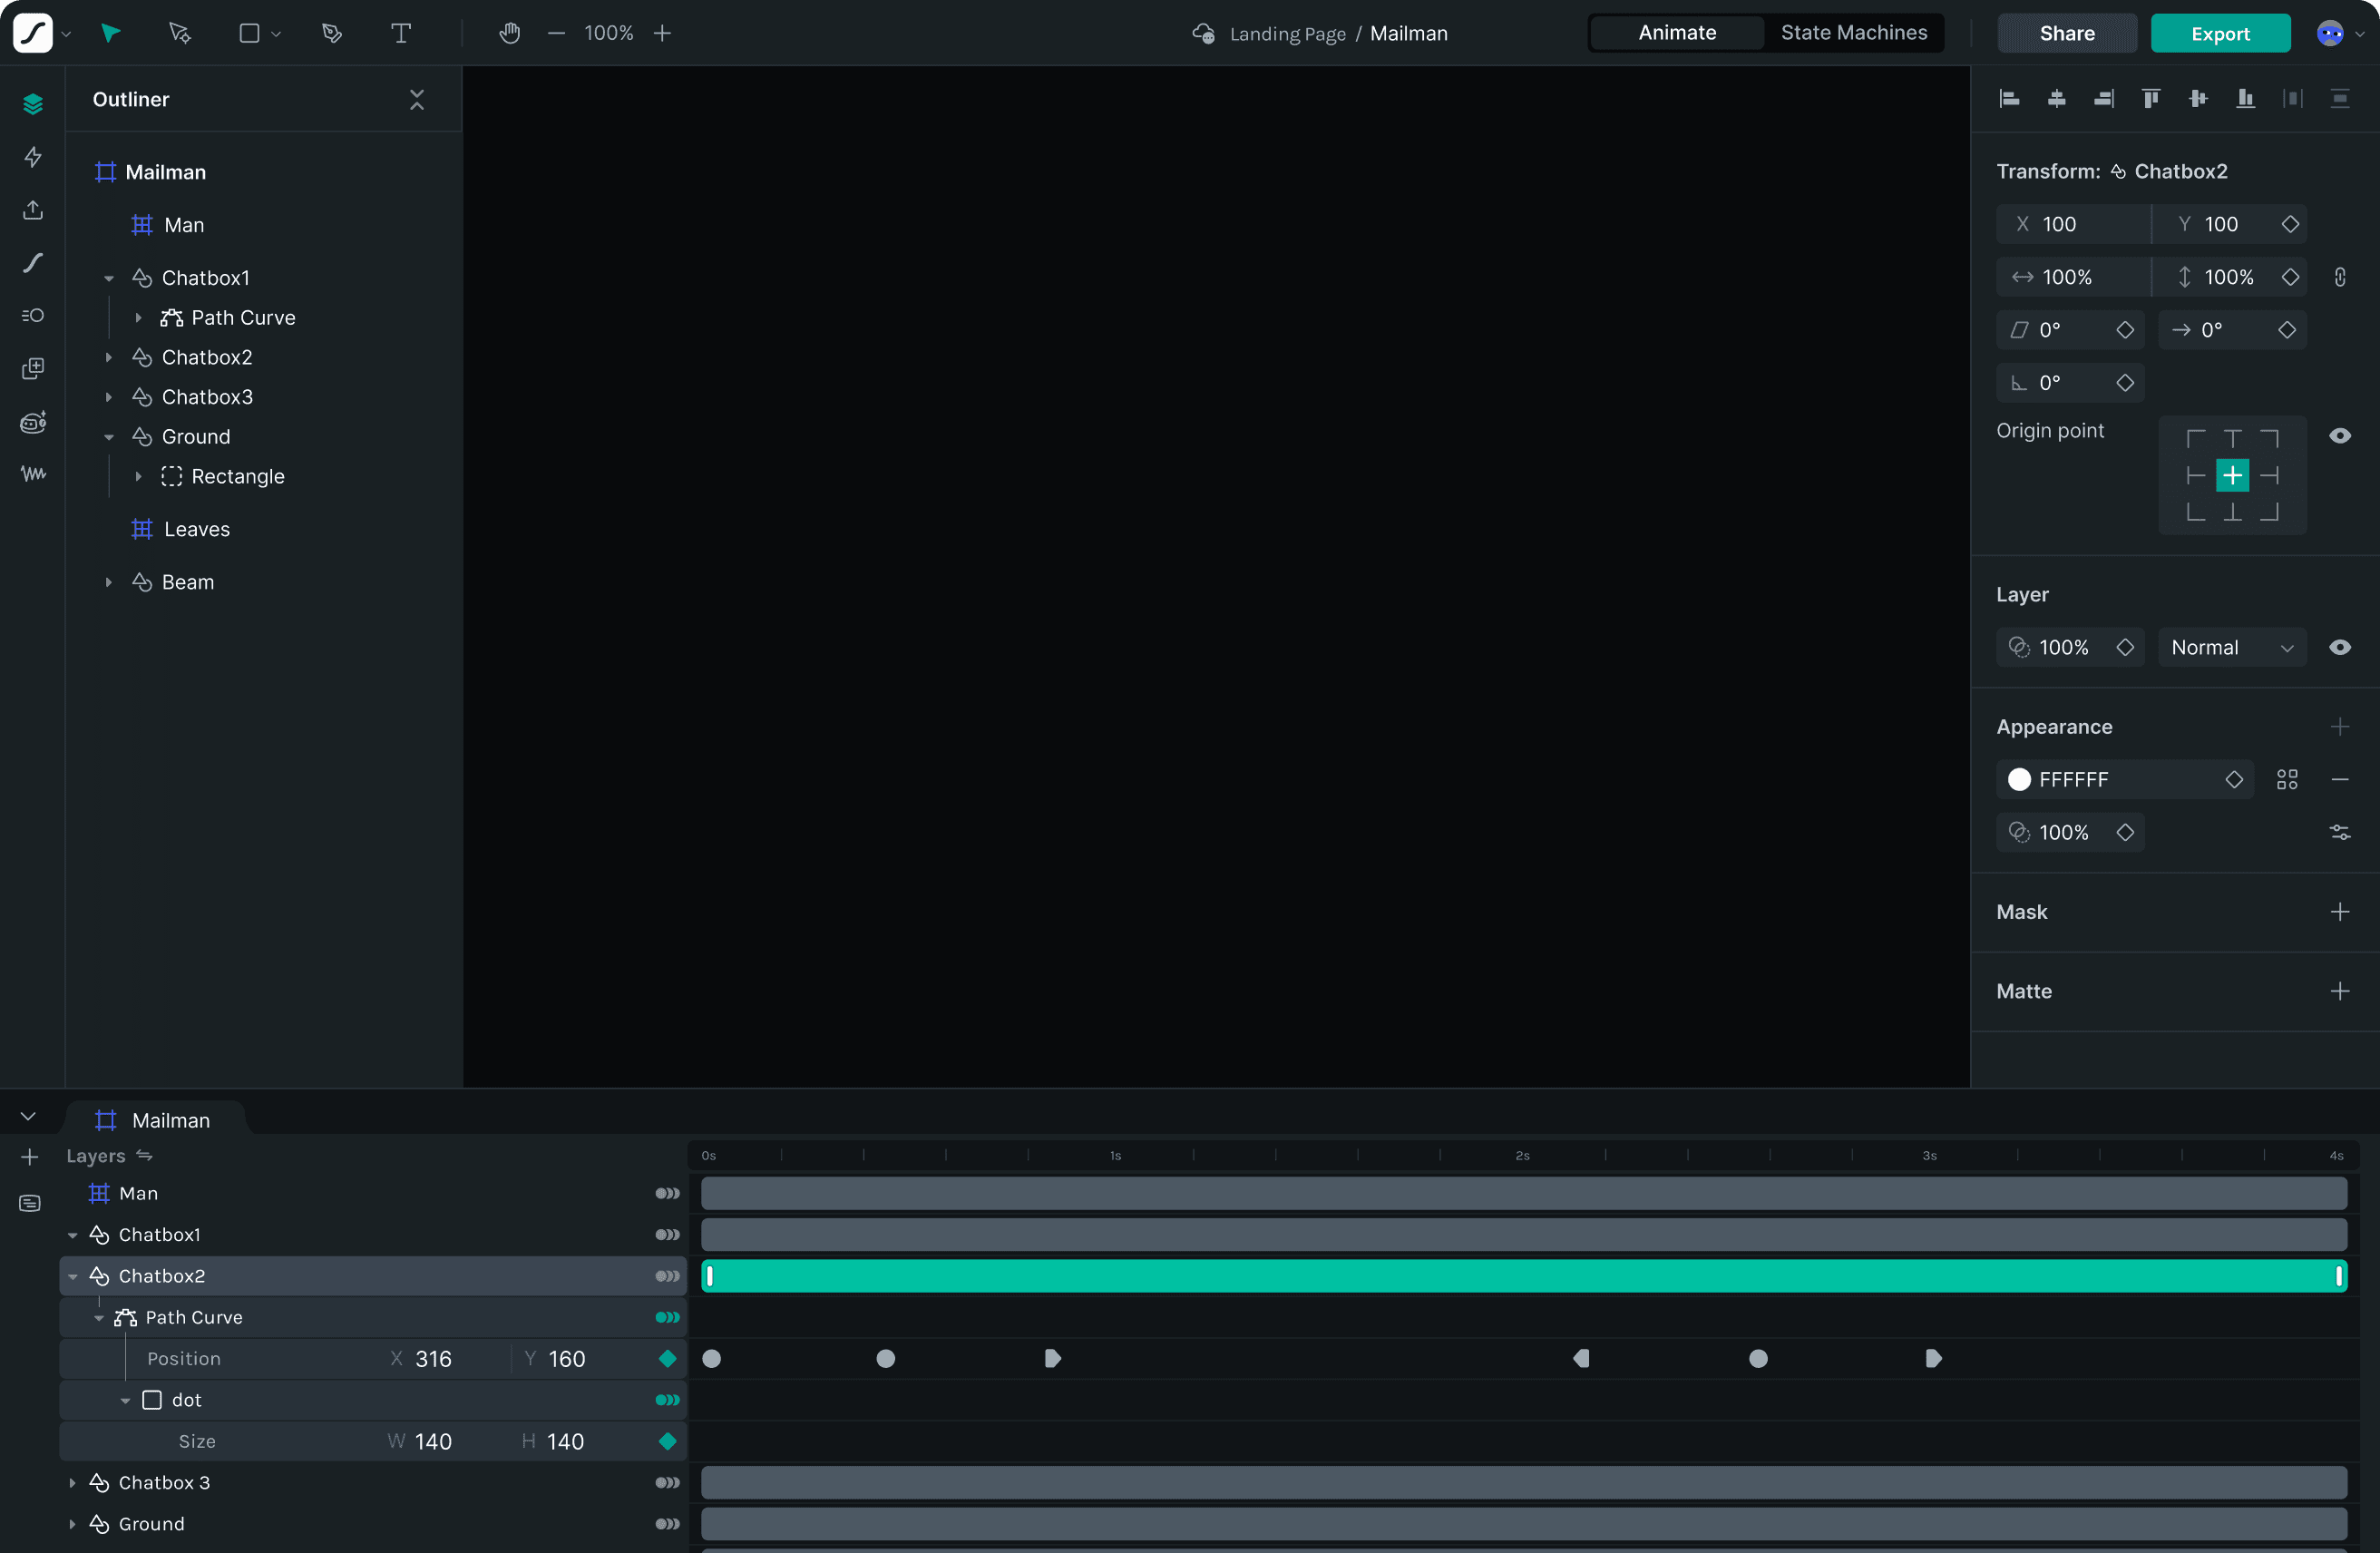Align top edges
The image size is (2380, 1553).
pyautogui.click(x=2151, y=98)
